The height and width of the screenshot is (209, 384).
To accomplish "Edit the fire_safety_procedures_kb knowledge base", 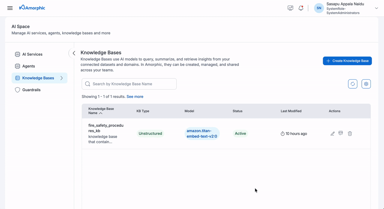I will (332, 134).
